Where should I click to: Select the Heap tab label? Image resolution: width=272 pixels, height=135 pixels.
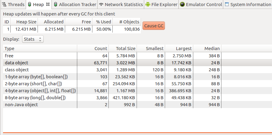tap(38, 5)
